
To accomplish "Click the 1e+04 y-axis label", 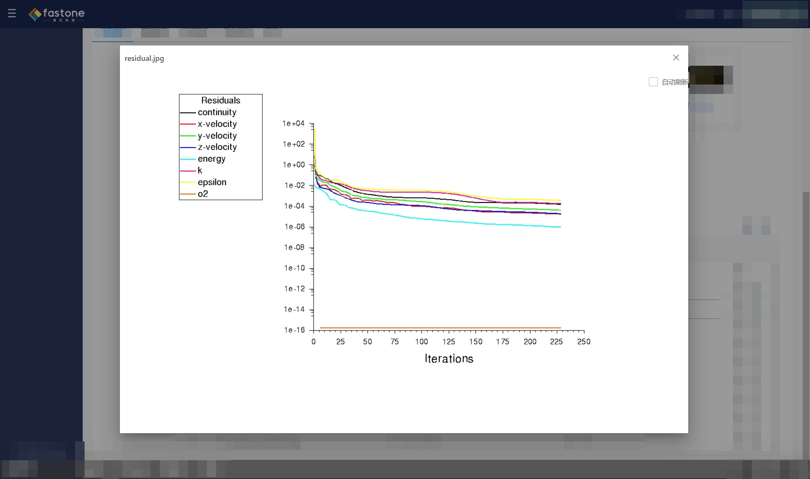I will [x=294, y=124].
